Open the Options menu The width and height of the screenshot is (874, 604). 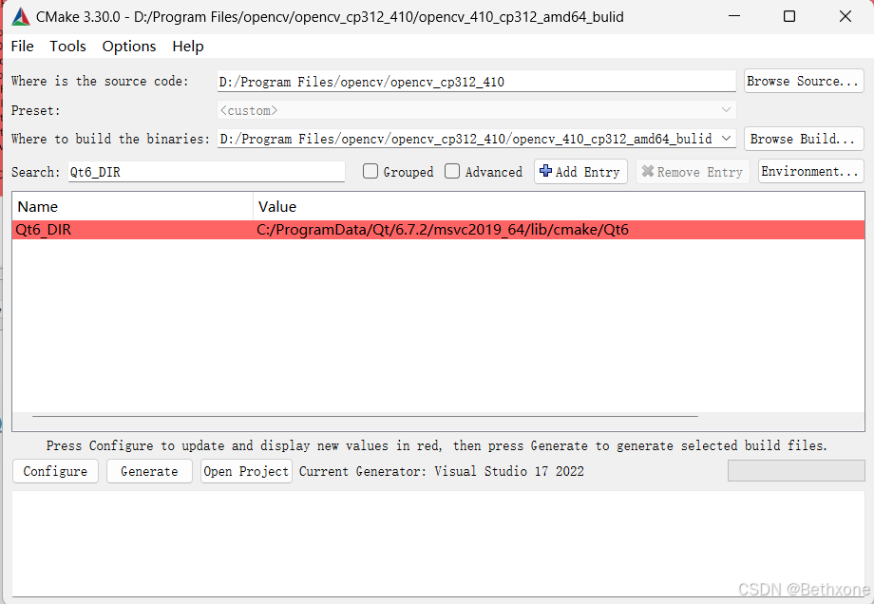coord(129,47)
